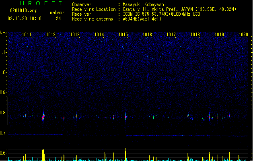Click the 1017 time axis marker
The image size is (253, 161).
(x=171, y=35)
